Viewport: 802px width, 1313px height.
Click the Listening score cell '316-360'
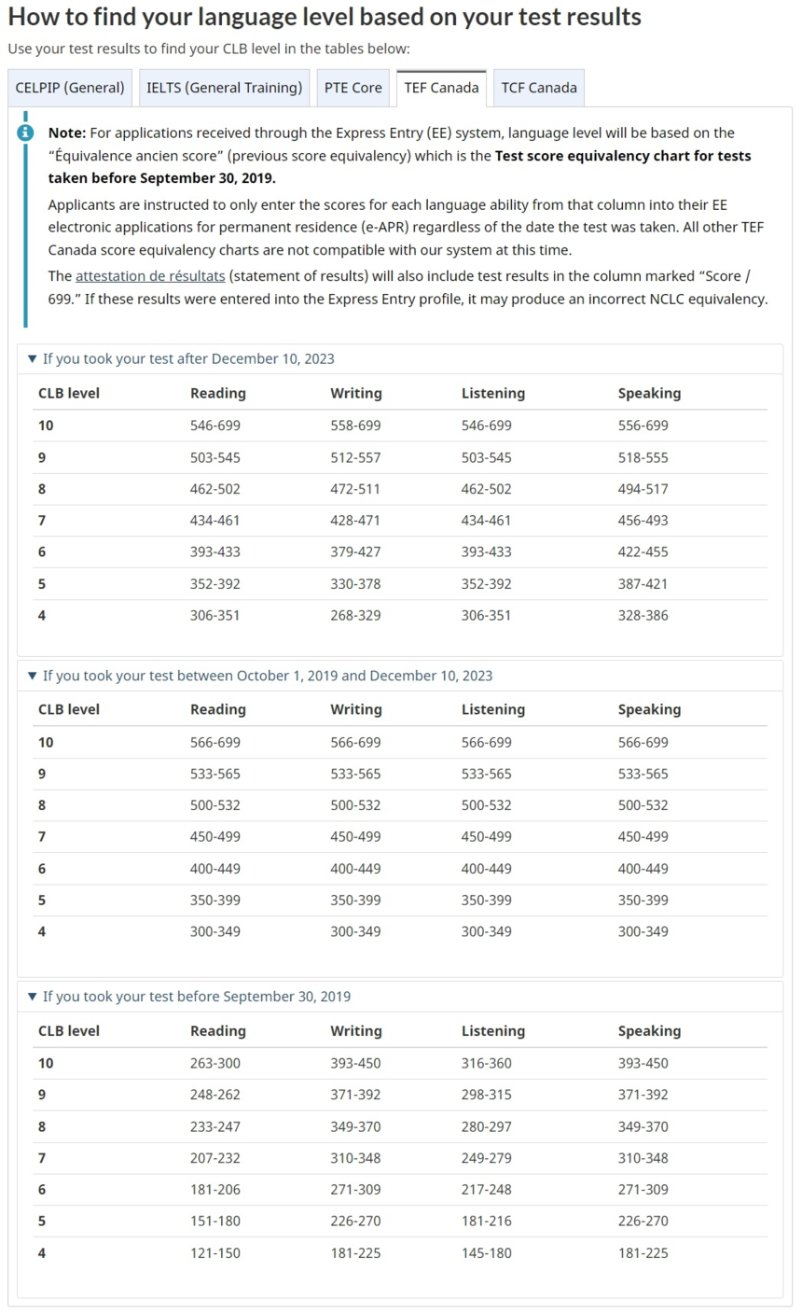(x=486, y=1063)
